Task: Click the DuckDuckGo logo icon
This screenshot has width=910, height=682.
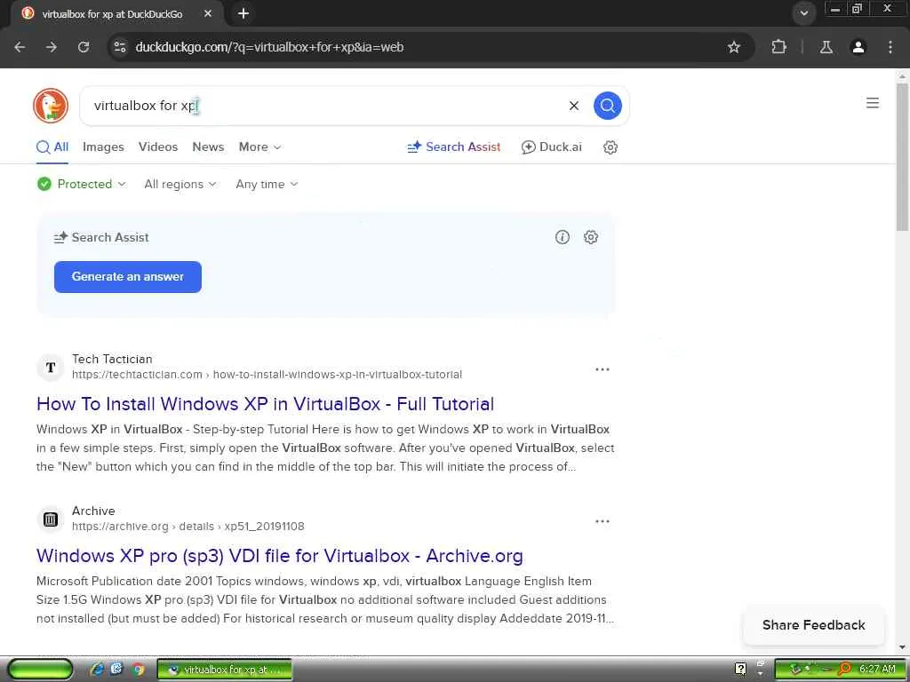Action: coord(51,106)
